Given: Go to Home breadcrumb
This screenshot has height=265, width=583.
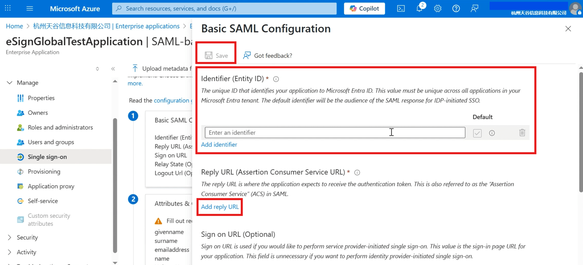Looking at the screenshot, I should click(14, 26).
